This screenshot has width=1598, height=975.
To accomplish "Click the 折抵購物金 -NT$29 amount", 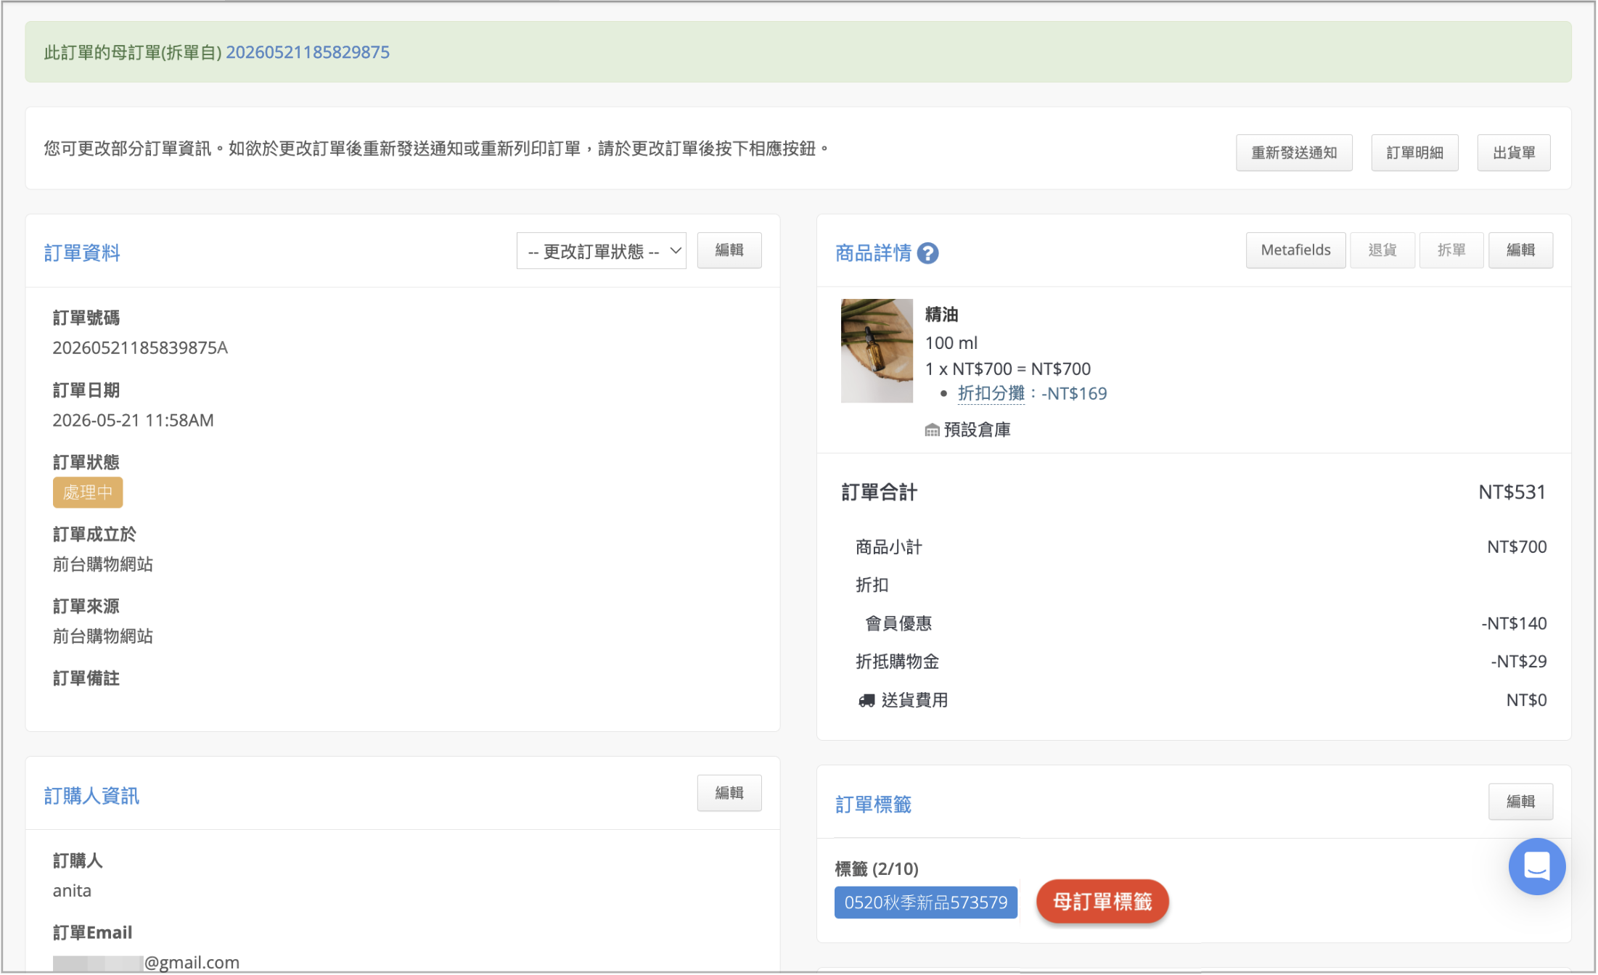I will click(1519, 662).
